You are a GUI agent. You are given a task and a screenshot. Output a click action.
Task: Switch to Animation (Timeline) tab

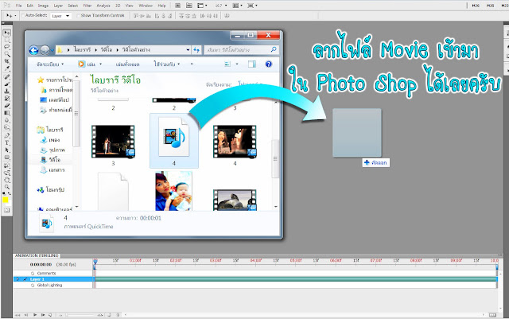pyautogui.click(x=37, y=255)
